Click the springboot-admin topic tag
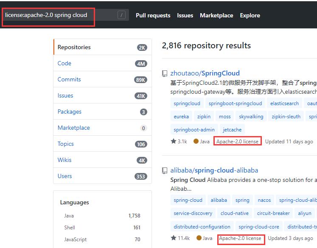317x248 pixels. pyautogui.click(x=194, y=130)
